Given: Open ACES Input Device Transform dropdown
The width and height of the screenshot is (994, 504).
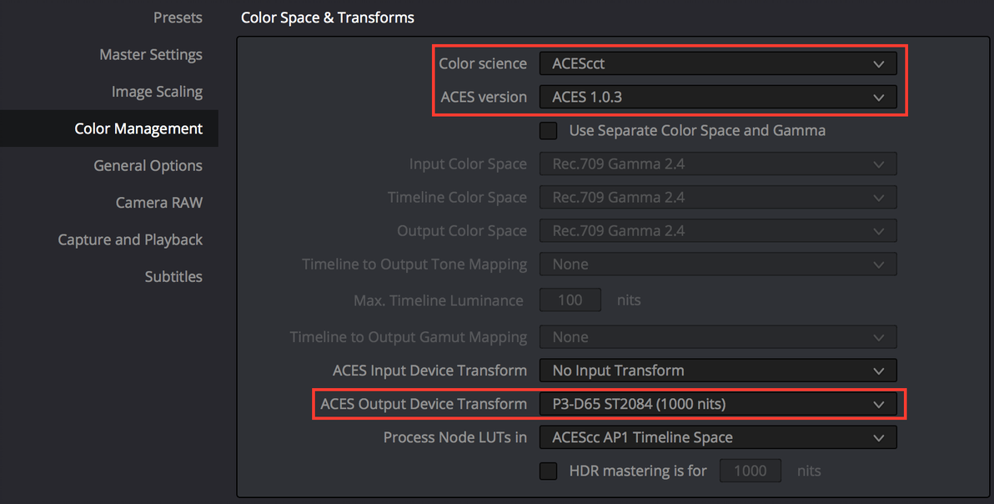Looking at the screenshot, I should [717, 370].
